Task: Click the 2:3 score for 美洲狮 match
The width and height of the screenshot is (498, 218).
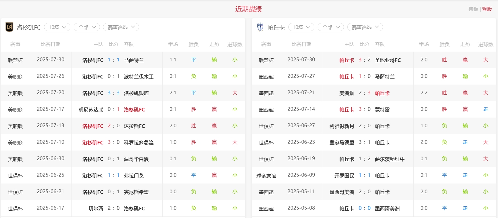Action: (364, 93)
